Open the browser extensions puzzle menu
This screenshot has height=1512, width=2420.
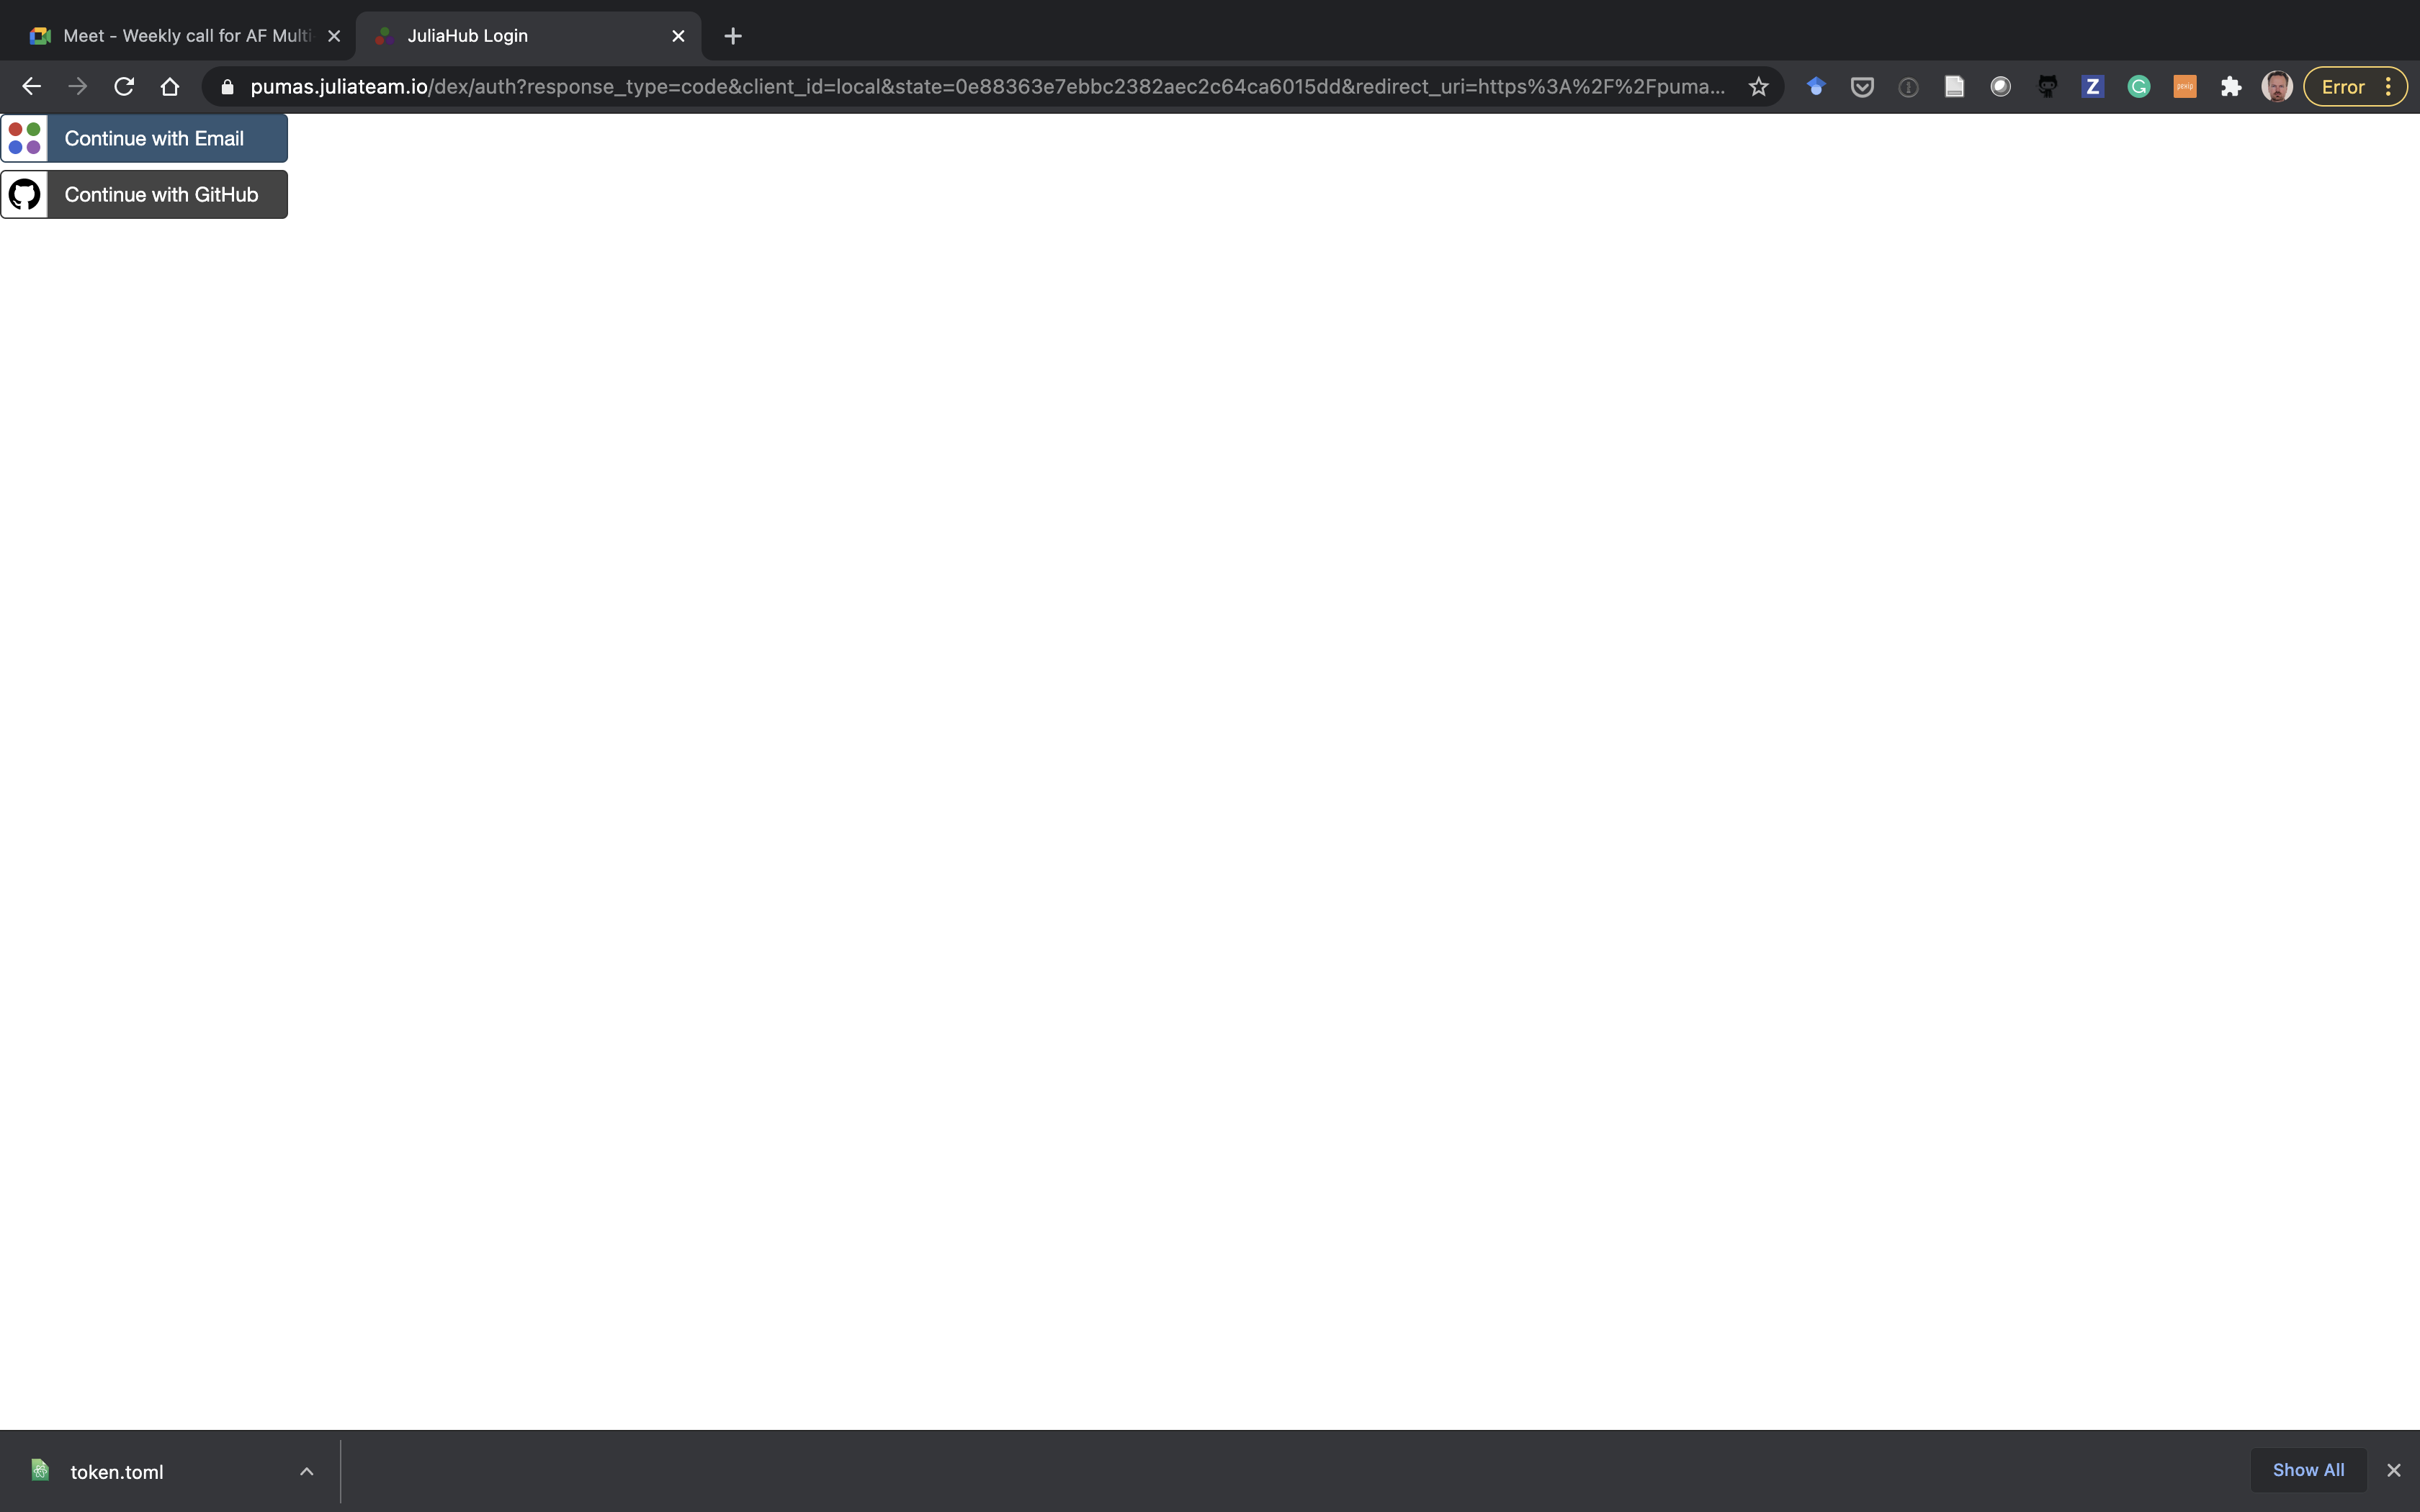pos(2231,87)
